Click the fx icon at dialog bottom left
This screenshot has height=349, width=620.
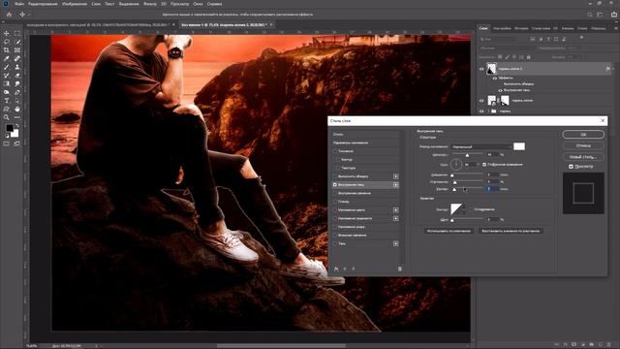[x=336, y=270]
